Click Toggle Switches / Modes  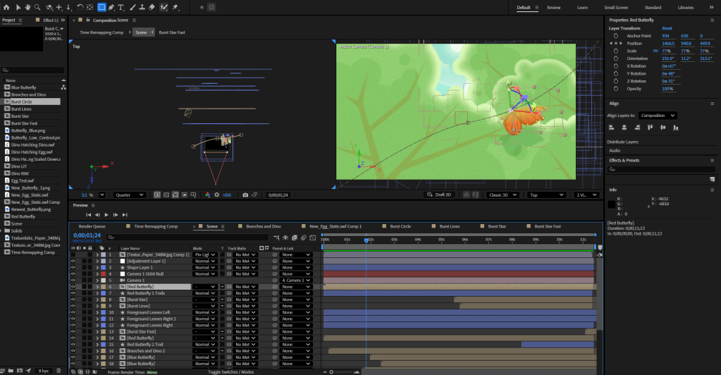[230, 371]
